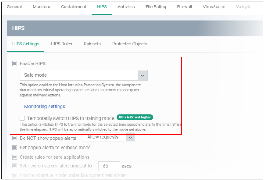Open the General tab
The image size is (264, 180).
[x=14, y=7]
